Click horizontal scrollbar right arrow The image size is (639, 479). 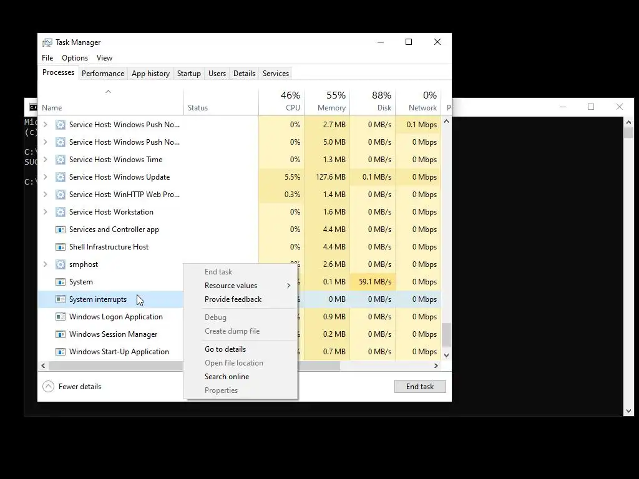tap(436, 365)
